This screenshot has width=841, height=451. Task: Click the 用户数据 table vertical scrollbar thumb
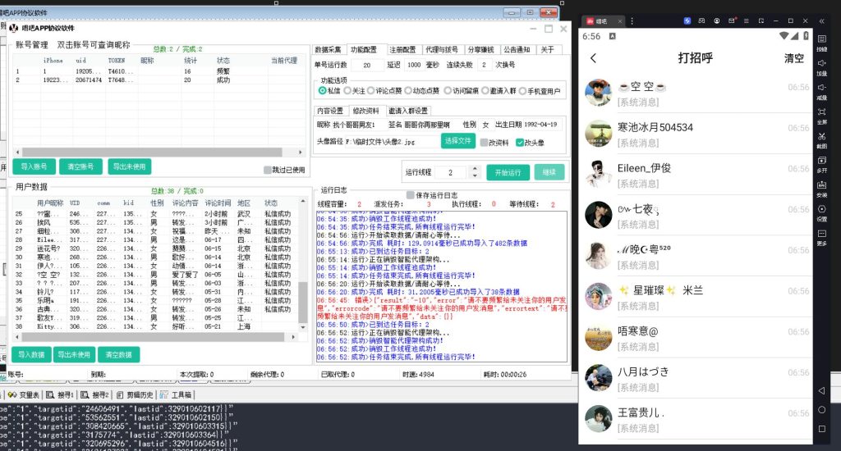point(302,302)
